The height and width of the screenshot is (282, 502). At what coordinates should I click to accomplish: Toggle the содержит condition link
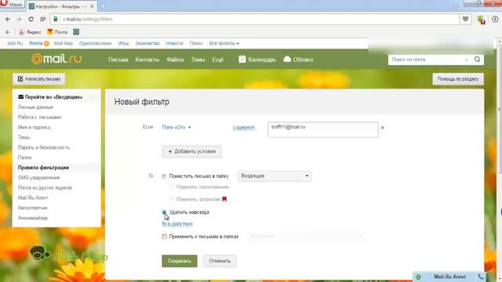pyautogui.click(x=244, y=128)
